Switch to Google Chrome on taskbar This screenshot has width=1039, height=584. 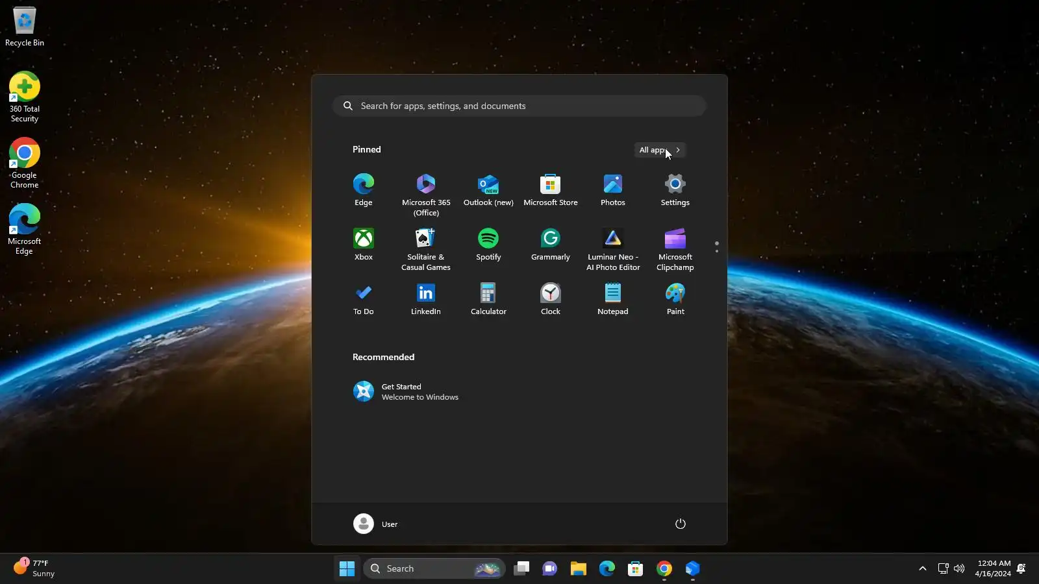click(664, 568)
